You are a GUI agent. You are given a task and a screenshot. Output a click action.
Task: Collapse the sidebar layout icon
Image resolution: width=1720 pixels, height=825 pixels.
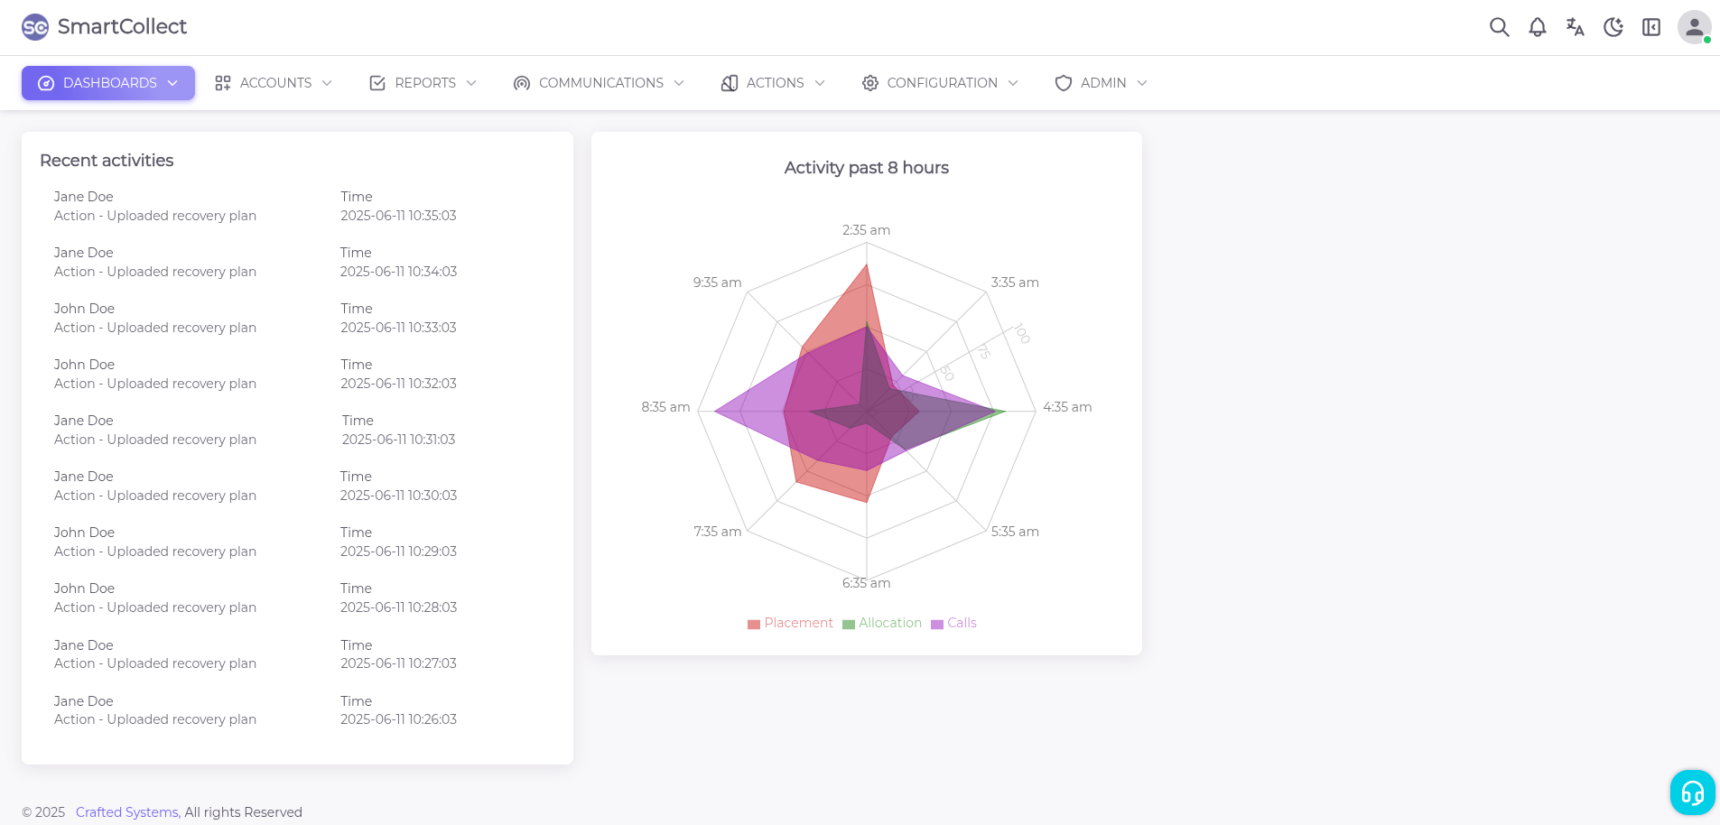pyautogui.click(x=1651, y=27)
